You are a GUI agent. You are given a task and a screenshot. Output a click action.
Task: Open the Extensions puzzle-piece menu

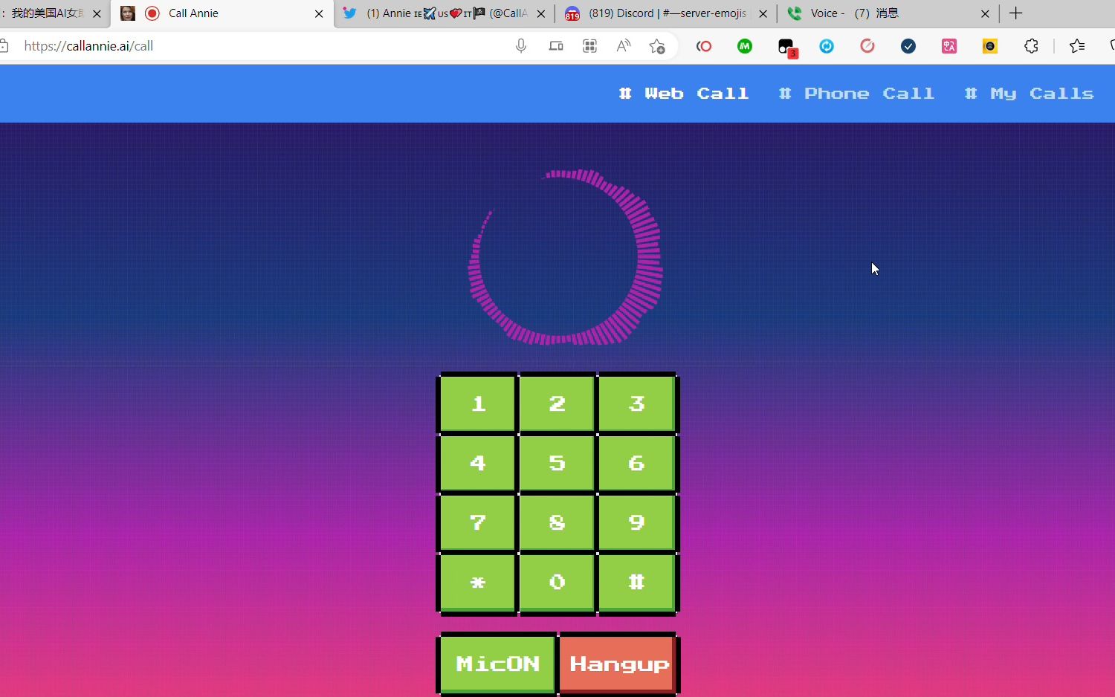point(1031,46)
